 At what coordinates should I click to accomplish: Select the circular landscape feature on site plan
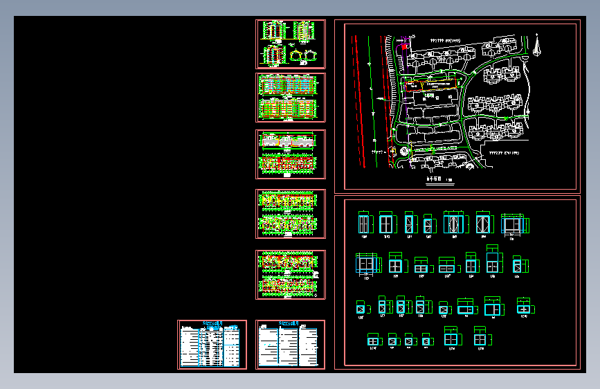tap(404, 151)
